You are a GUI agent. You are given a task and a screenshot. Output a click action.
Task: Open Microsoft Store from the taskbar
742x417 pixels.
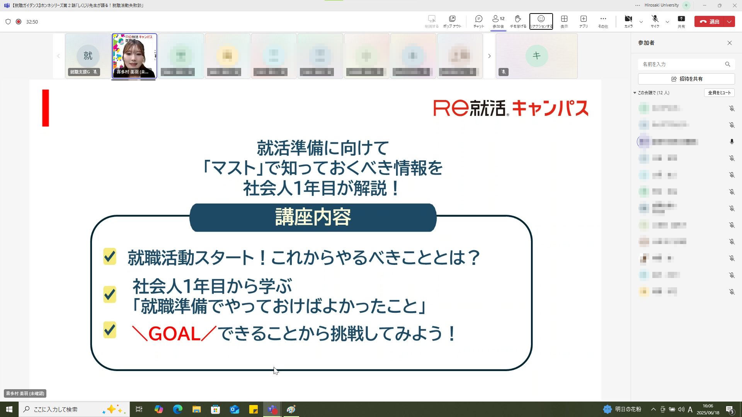[215, 409]
